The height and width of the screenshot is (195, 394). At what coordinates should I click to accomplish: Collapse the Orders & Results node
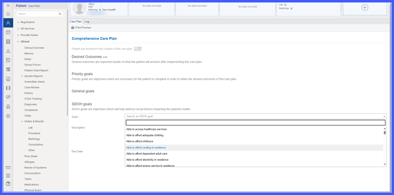point(22,122)
